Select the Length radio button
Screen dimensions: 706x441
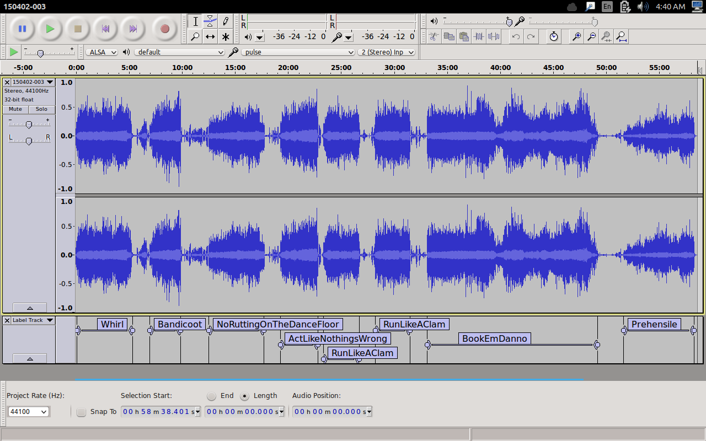point(244,396)
